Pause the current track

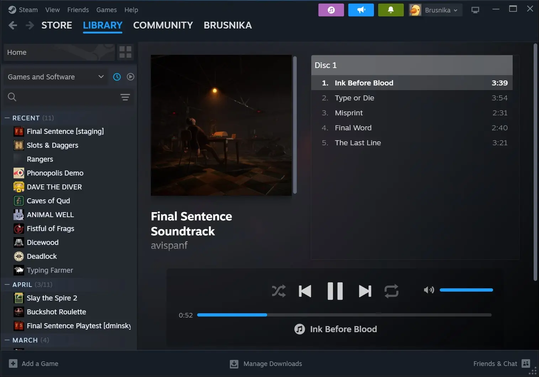pyautogui.click(x=335, y=291)
